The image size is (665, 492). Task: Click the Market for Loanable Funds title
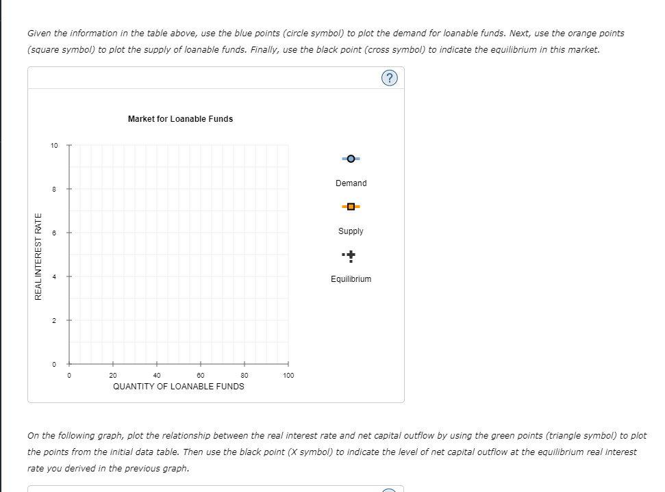(179, 118)
